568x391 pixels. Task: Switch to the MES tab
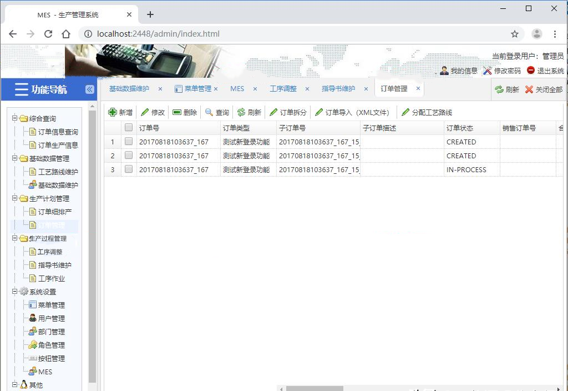(237, 89)
